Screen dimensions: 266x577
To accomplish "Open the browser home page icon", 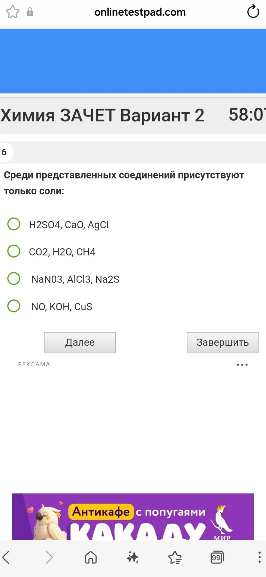I will coord(91,557).
